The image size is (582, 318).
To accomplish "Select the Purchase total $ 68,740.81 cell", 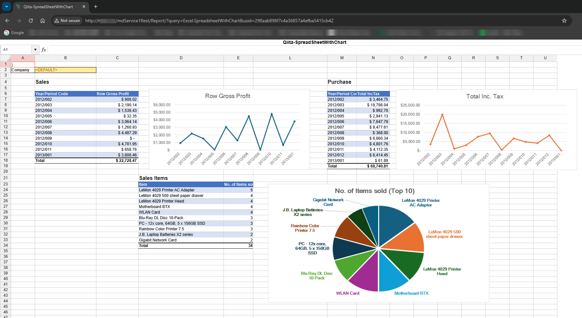I will (373, 166).
